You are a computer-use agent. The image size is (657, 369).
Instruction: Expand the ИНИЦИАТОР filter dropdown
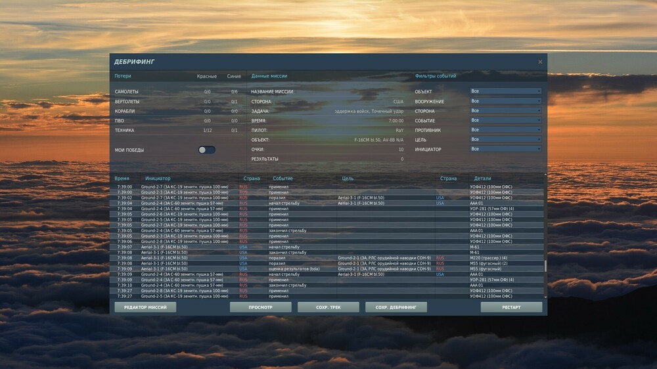(505, 149)
